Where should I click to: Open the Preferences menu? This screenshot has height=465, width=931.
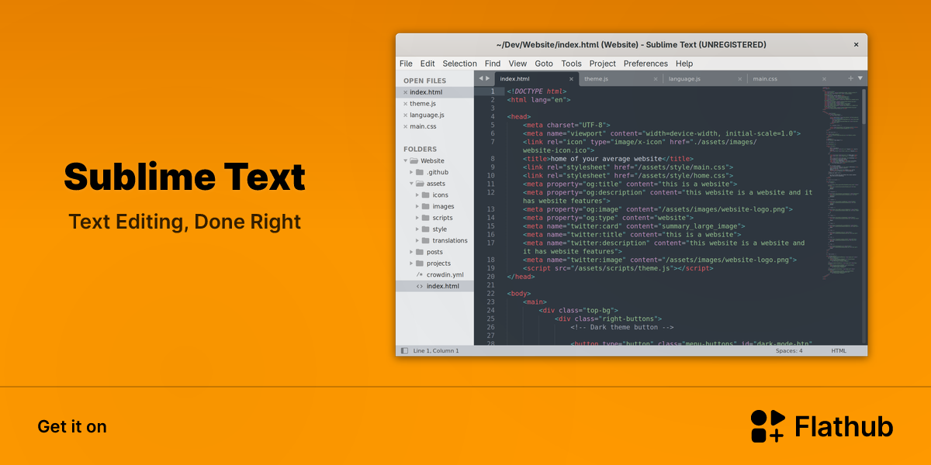[x=645, y=64]
